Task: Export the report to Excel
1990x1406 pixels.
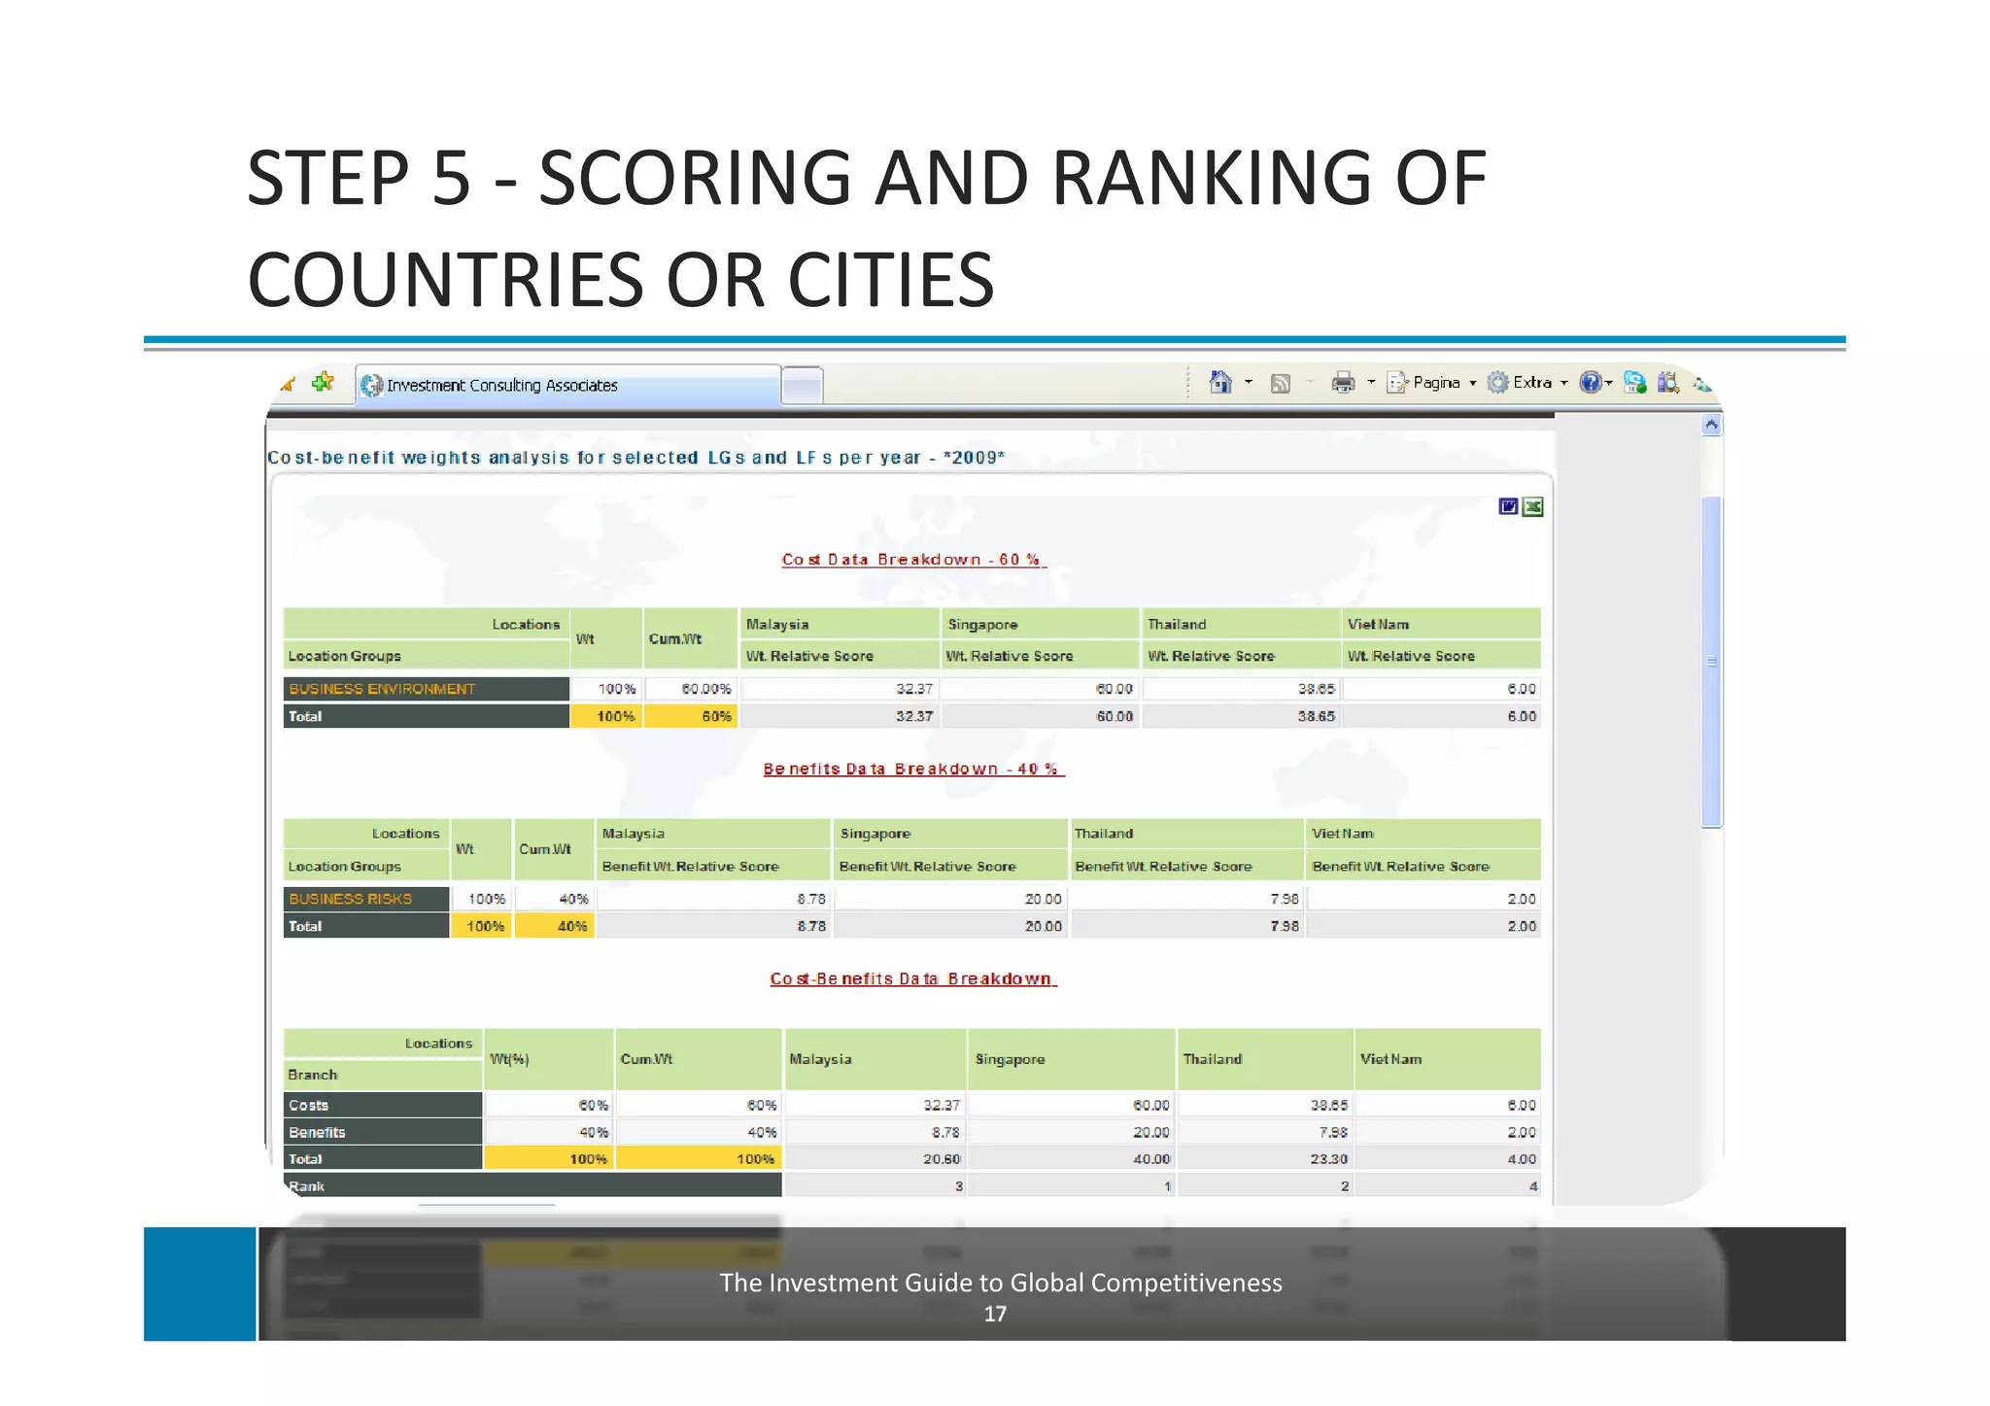Action: point(1532,506)
